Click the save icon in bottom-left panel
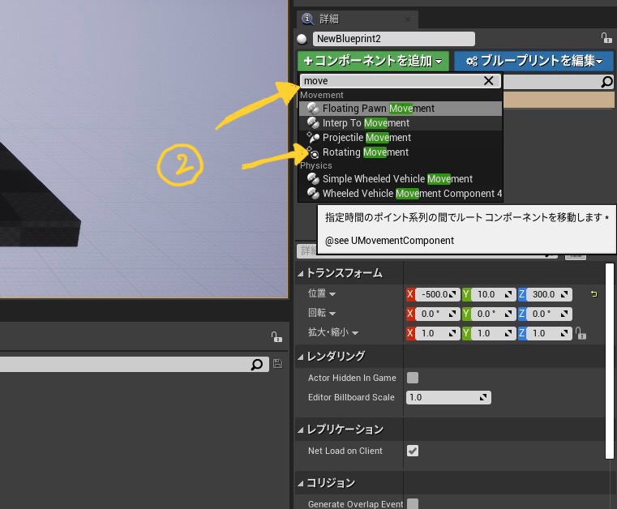The image size is (617, 509). [x=278, y=365]
